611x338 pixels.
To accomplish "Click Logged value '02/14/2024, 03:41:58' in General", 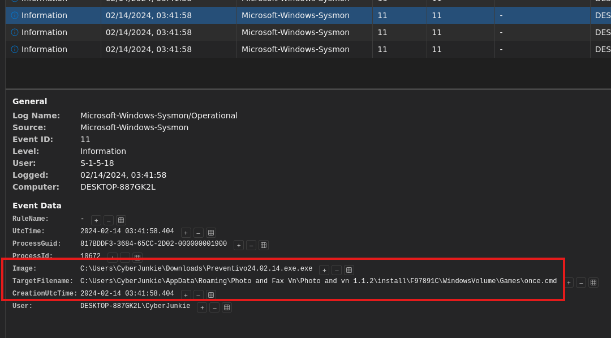I will (123, 175).
